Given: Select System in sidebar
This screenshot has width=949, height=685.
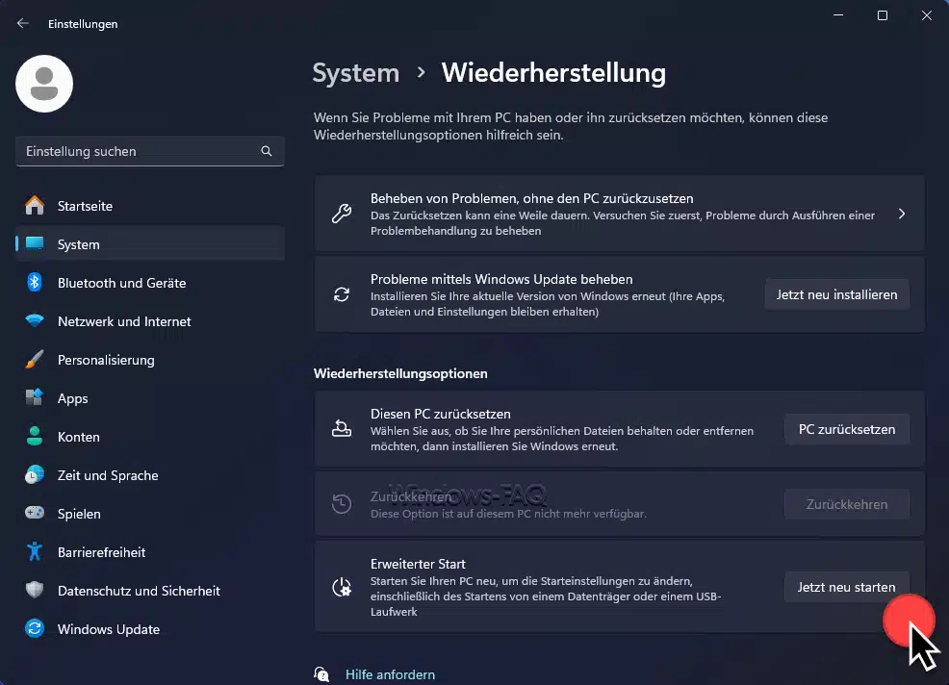Looking at the screenshot, I should [150, 243].
